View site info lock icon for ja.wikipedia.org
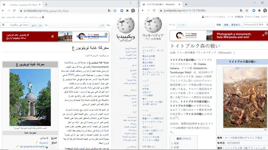 [161, 10]
